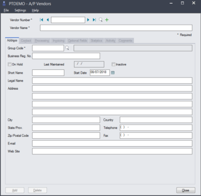This screenshot has height=196, width=201.
Task: Click green plus to create new vendor
Action: (107, 20)
